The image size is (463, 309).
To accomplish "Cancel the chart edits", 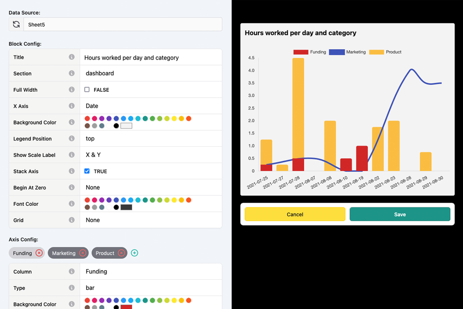I will click(295, 214).
